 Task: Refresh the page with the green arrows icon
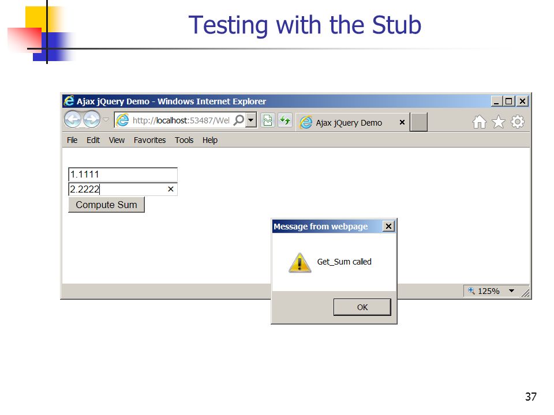click(285, 120)
